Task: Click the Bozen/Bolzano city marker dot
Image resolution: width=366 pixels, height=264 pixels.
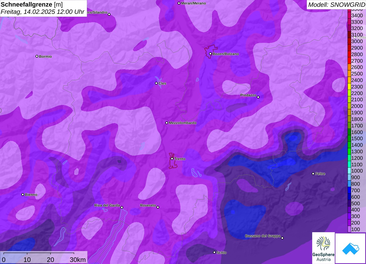Action: [x=210, y=54]
